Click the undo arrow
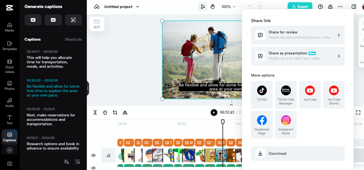The image size is (364, 170). (250, 7)
